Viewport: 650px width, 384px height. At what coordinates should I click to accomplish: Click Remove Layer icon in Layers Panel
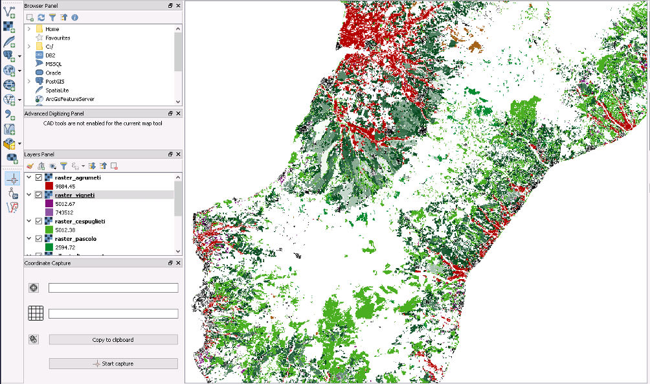pos(114,166)
